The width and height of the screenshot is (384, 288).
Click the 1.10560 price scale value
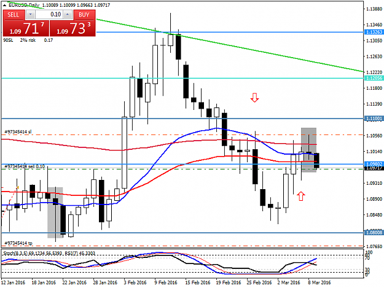pyautogui.click(x=374, y=136)
